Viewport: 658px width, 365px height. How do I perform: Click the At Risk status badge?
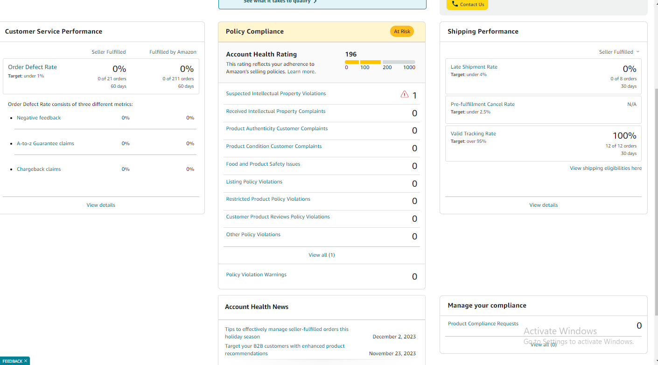402,31
